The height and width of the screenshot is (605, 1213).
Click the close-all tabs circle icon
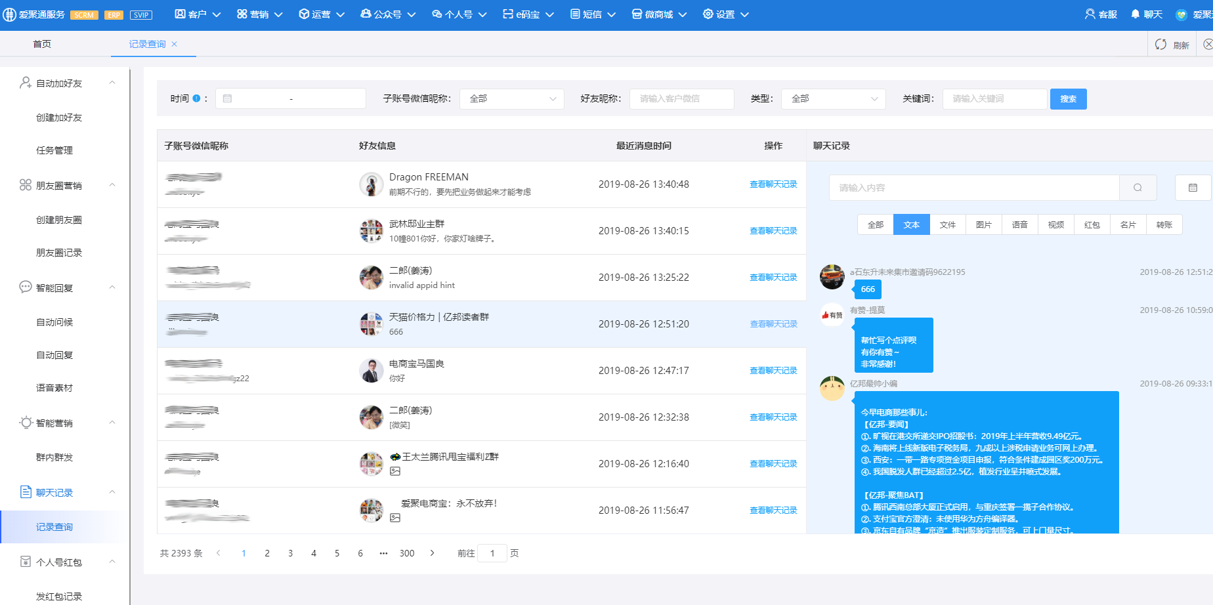coord(1208,45)
